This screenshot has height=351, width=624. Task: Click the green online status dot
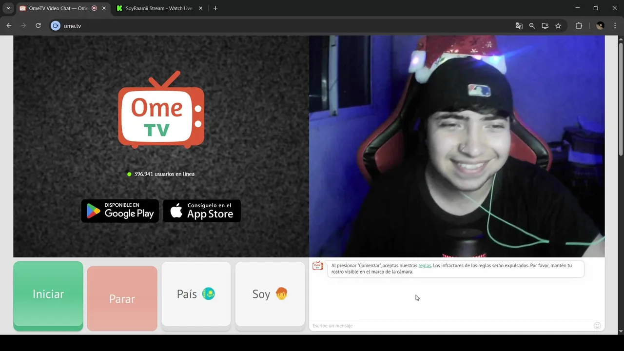click(x=129, y=174)
